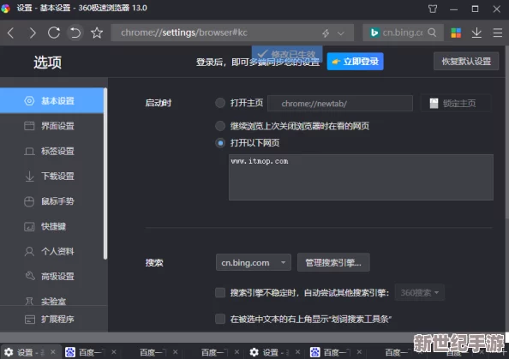Click the 锁定主页 button

455,103
